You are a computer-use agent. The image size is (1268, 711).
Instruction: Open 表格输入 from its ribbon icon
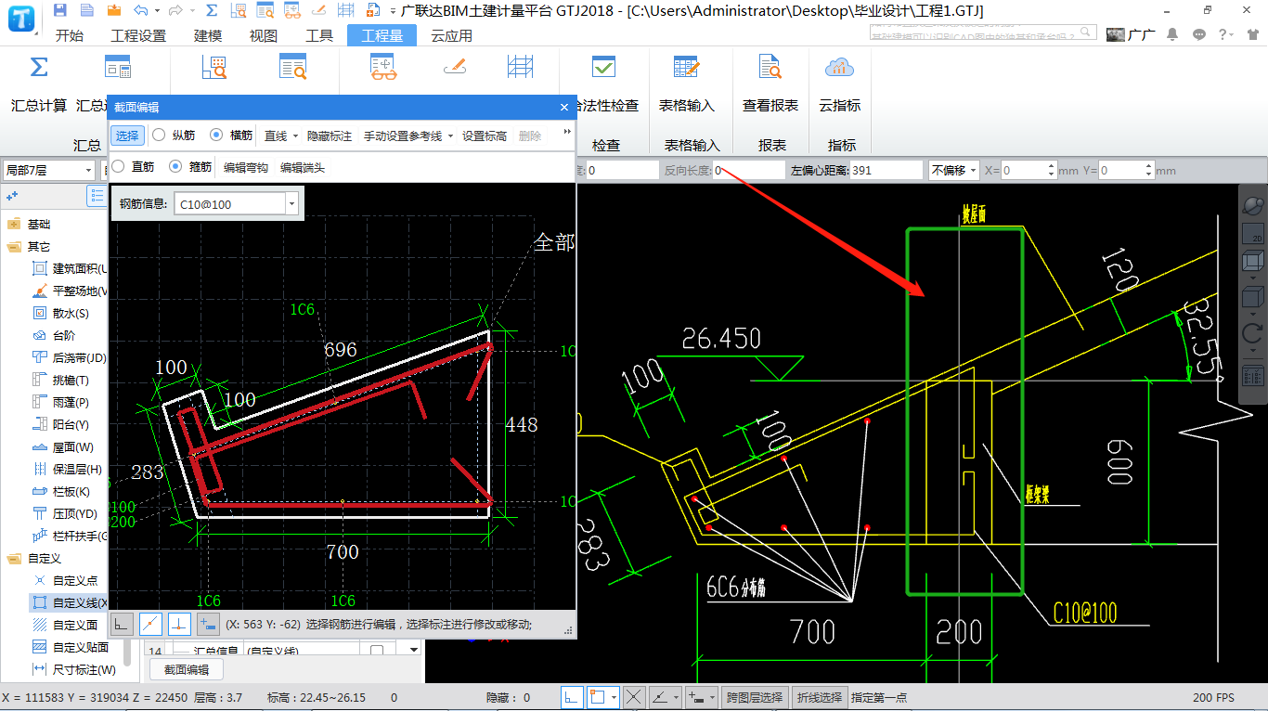687,67
